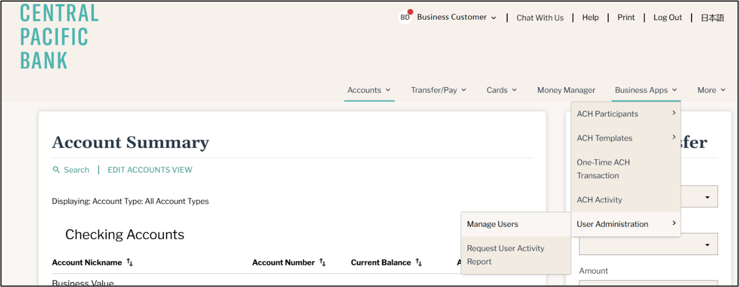Select ACH Activity menu item
The image size is (739, 287).
[626, 200]
